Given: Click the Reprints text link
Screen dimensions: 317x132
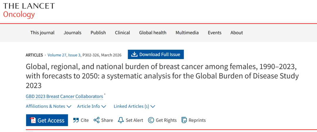Looking at the screenshot, I should pos(197,120).
